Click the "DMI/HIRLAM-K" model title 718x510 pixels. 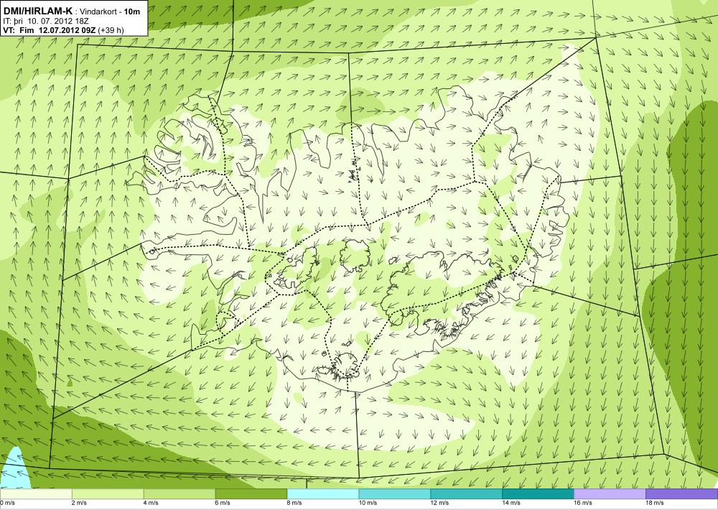pos(37,11)
